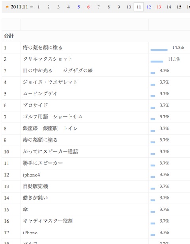Select currently highlighted day 11
Screen dimensions: 190x244
[x=139, y=7]
